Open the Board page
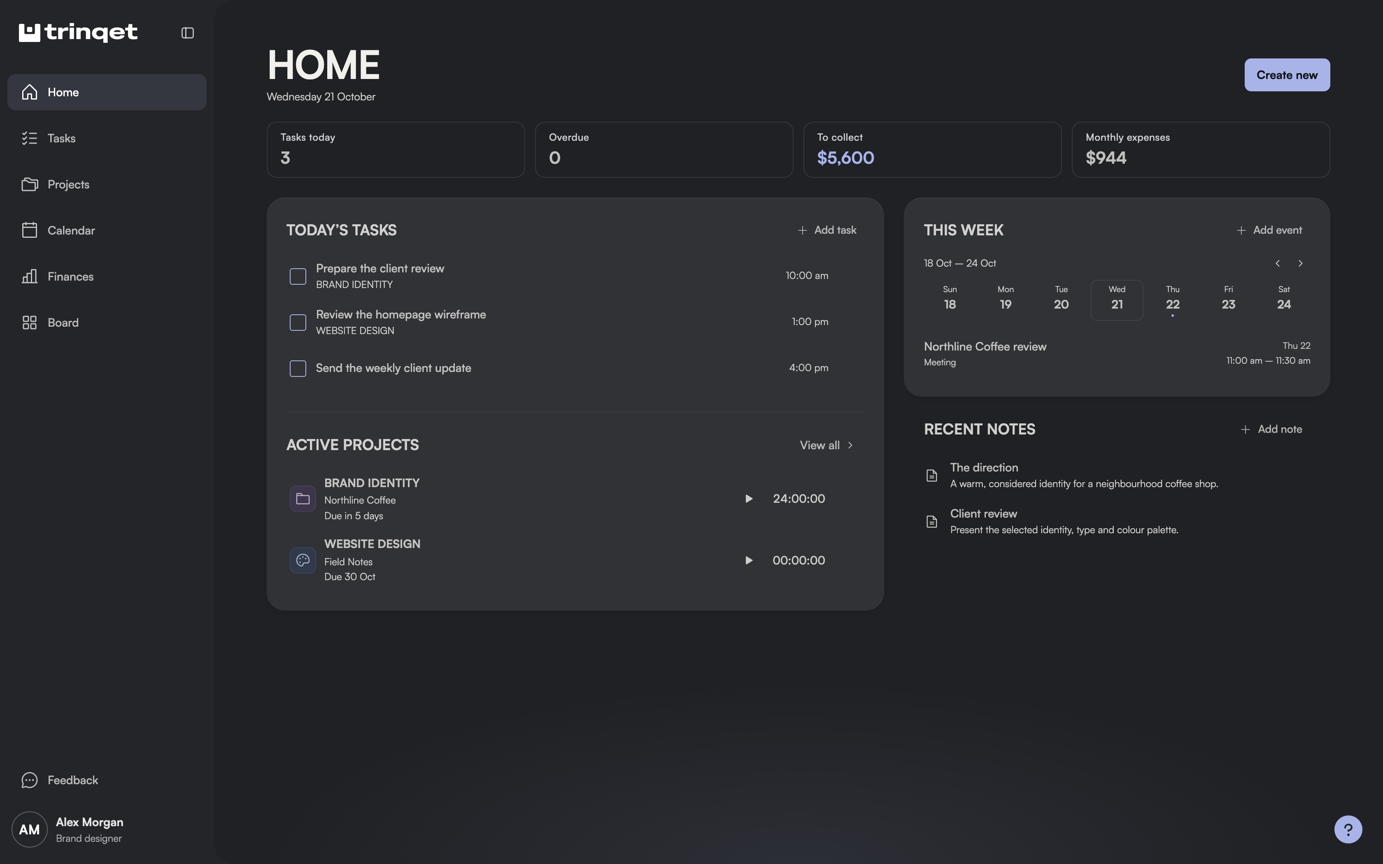The image size is (1383, 864). [x=107, y=323]
